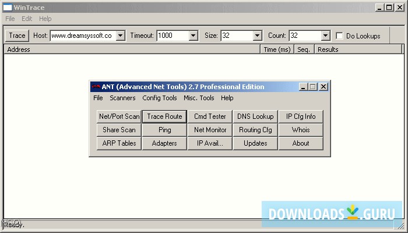Image resolution: width=408 pixels, height=233 pixels.
Task: Launch the Net/Port Scan tool
Action: pos(119,116)
